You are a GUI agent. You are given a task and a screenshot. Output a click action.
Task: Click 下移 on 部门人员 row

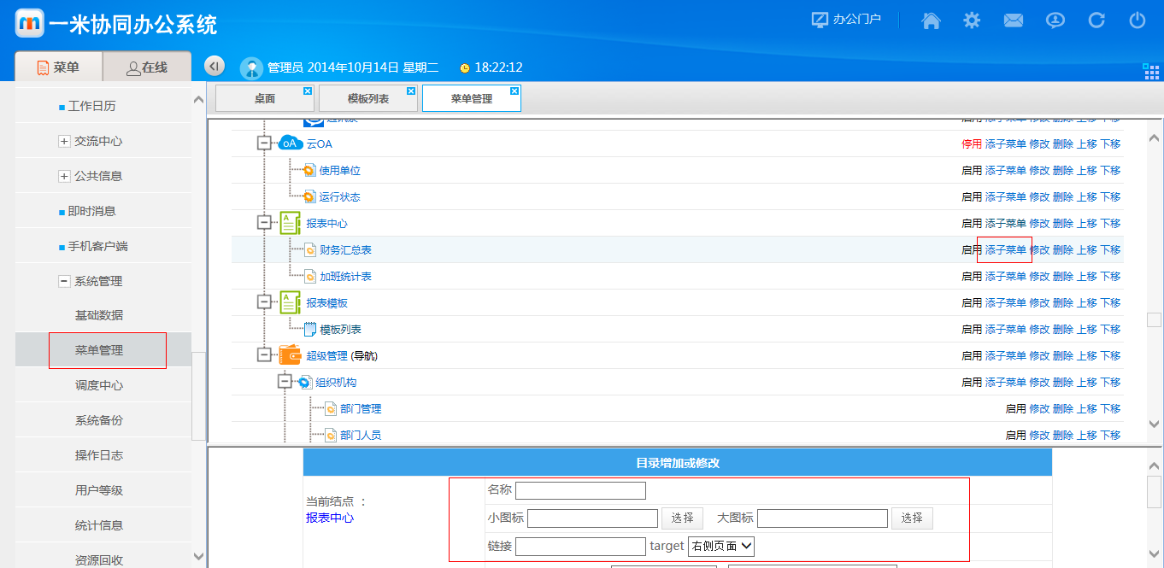(1110, 436)
